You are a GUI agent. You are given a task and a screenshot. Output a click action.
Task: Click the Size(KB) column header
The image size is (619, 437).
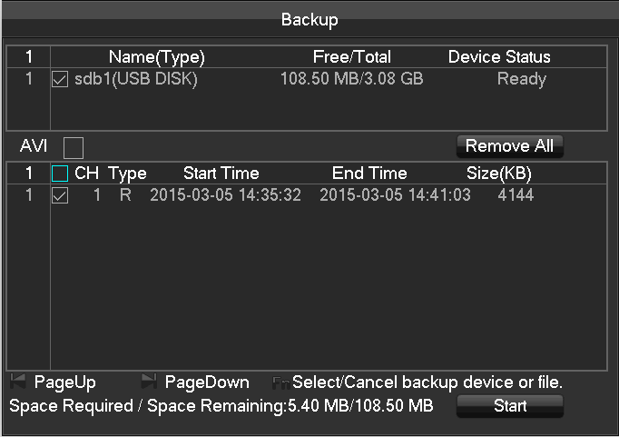pos(499,173)
